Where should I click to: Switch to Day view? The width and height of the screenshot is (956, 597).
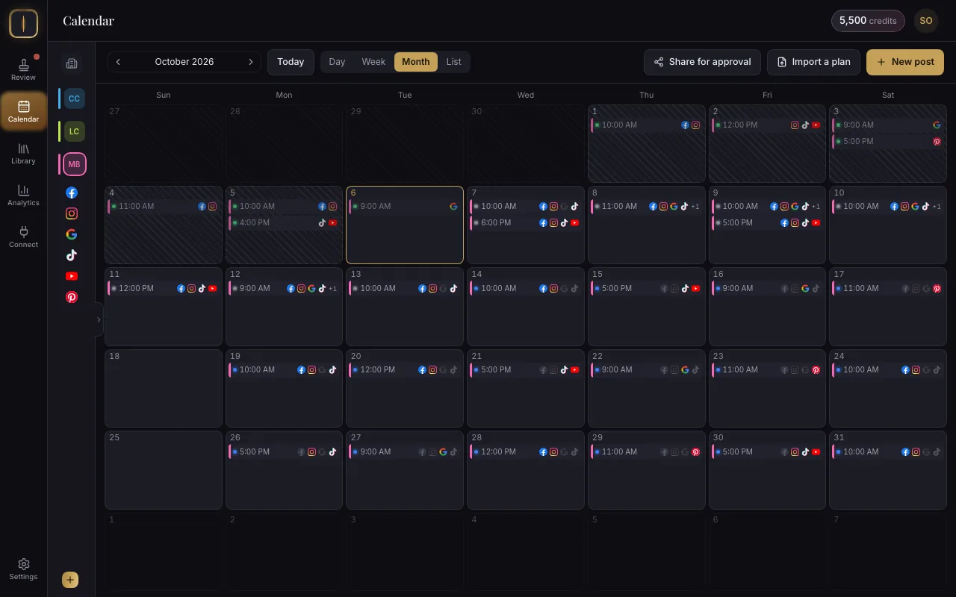337,62
